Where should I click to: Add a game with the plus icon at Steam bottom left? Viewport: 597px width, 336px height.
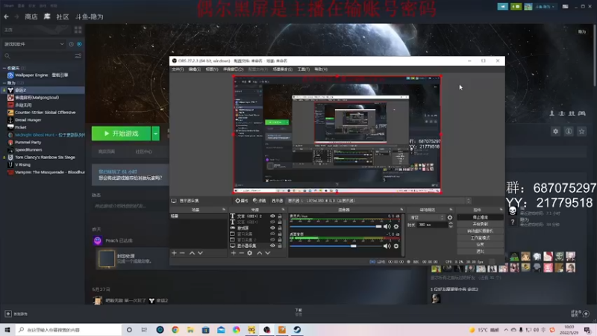[x=8, y=314]
